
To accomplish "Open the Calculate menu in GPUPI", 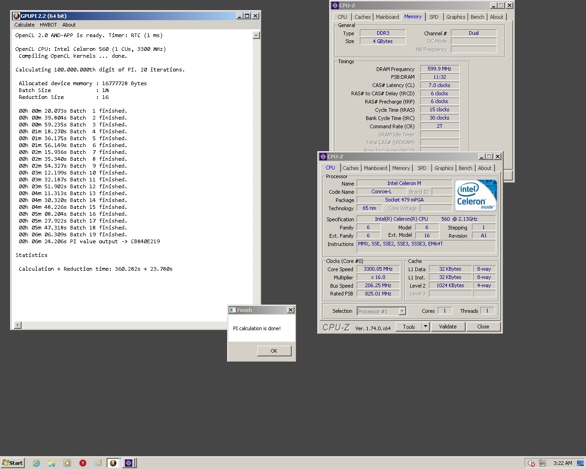I will tap(24, 25).
